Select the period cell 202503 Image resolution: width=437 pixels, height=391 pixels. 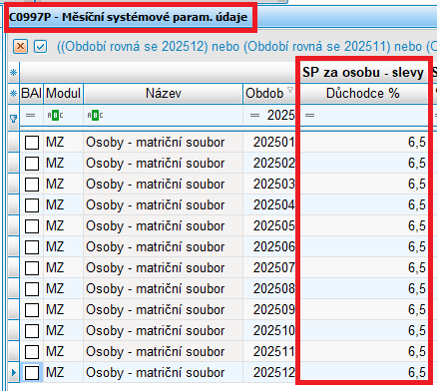269,185
